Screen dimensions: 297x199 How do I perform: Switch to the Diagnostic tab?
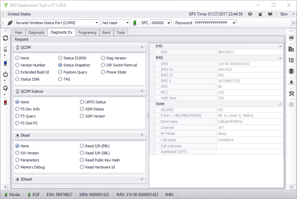coord(36,33)
